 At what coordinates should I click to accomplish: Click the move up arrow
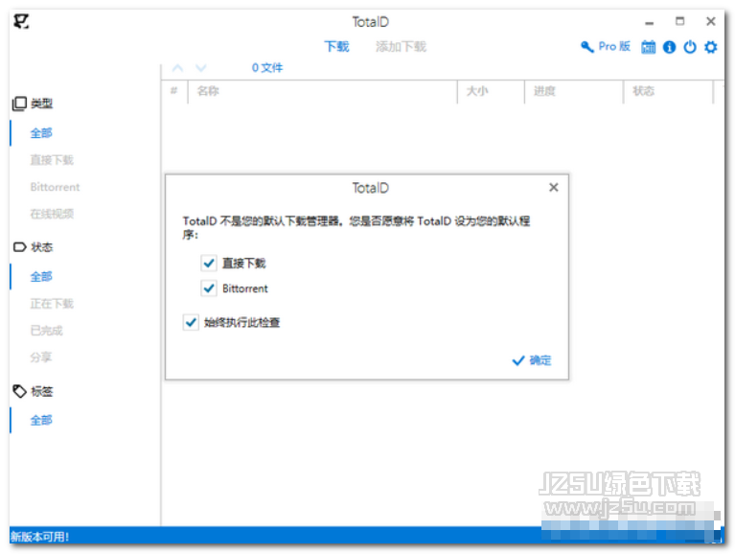click(x=177, y=68)
